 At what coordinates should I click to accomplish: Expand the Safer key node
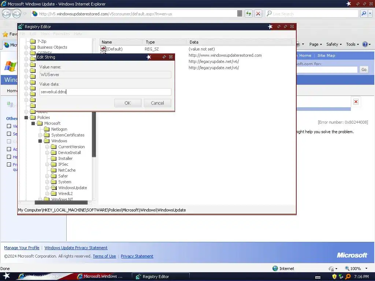click(x=47, y=176)
